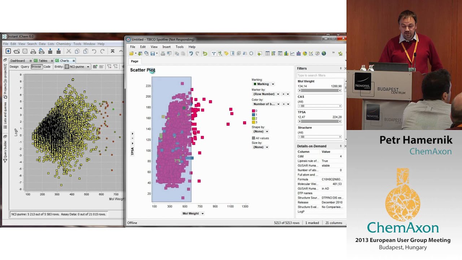Click the print preview icon in Instant JChem
This screenshot has width=462, height=260.
click(42, 51)
